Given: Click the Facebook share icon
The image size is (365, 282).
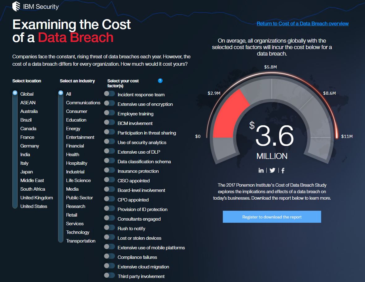Looking at the screenshot, I should click(283, 170).
